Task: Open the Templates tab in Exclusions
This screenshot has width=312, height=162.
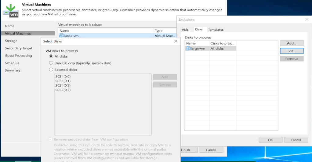Action: pos(216,29)
